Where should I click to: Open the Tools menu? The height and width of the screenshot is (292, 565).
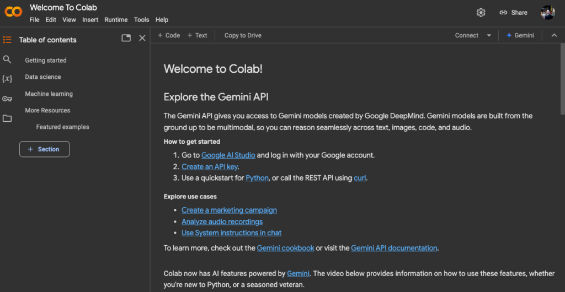142,20
